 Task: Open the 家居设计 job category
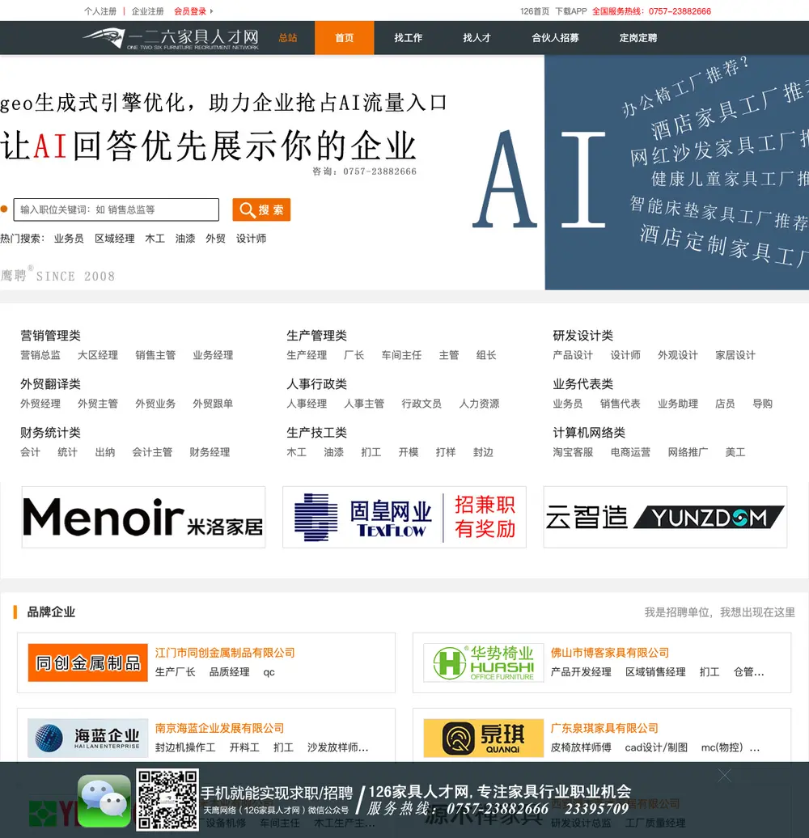point(735,355)
